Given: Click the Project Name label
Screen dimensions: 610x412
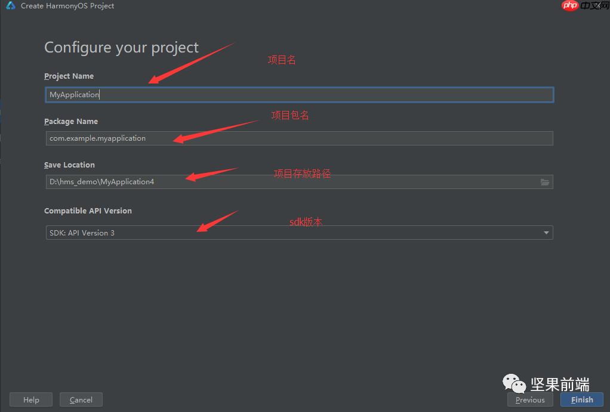Looking at the screenshot, I should coord(69,76).
